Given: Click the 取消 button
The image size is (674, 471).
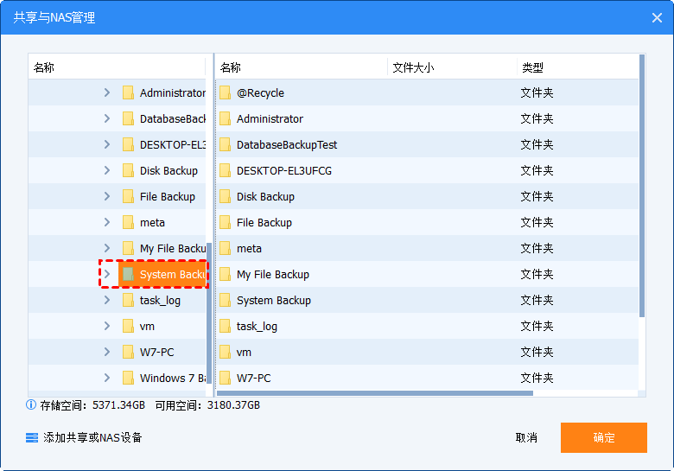Looking at the screenshot, I should 526,437.
